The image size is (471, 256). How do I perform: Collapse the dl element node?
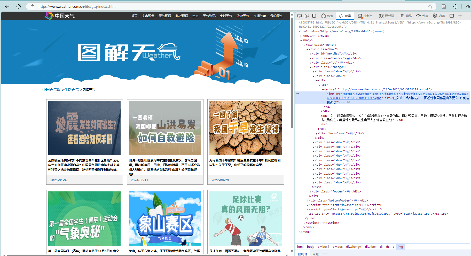[317, 81]
